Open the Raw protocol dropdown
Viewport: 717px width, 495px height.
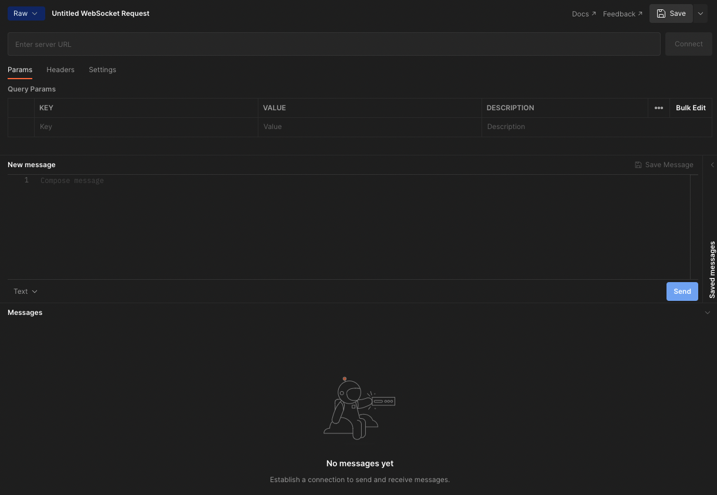pos(26,13)
